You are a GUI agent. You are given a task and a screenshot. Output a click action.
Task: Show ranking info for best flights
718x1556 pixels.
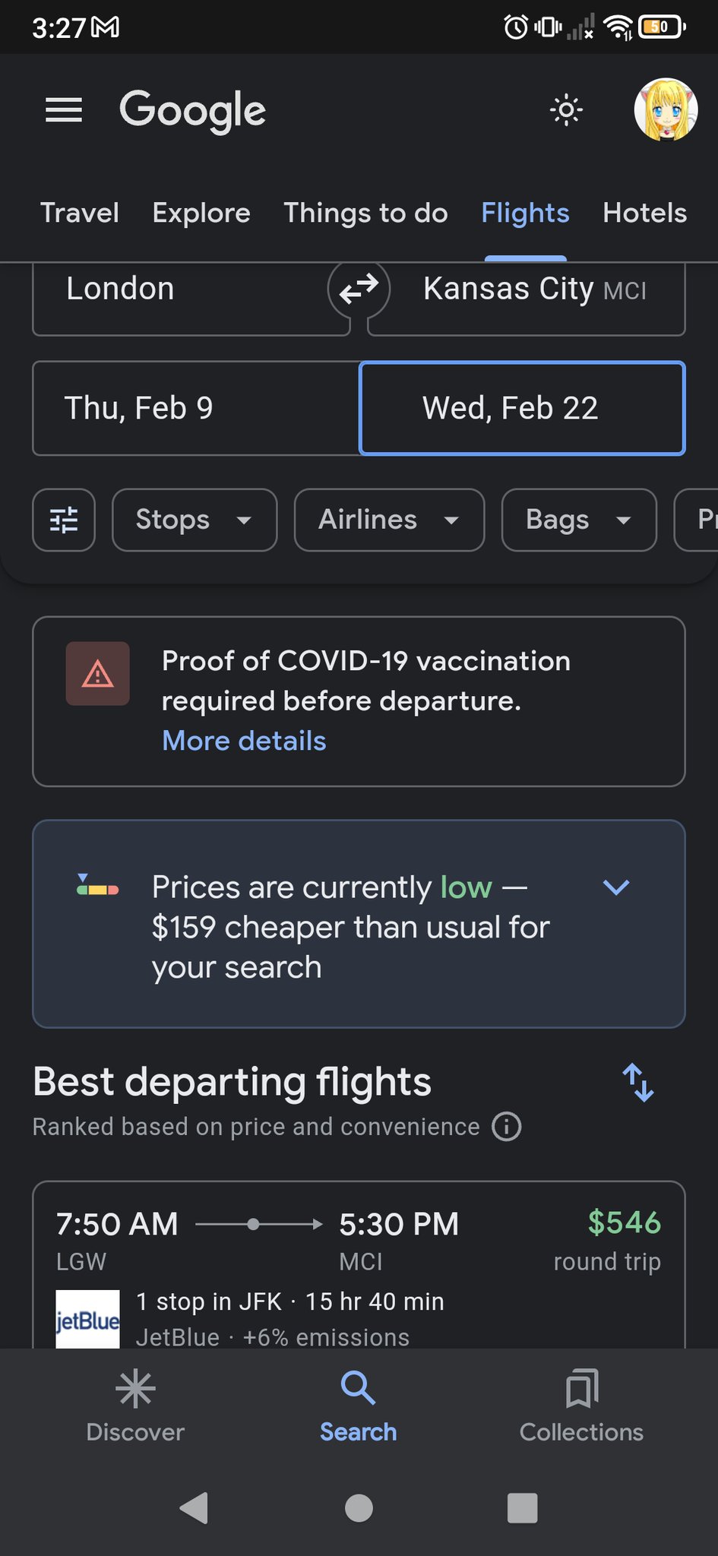(x=507, y=1126)
